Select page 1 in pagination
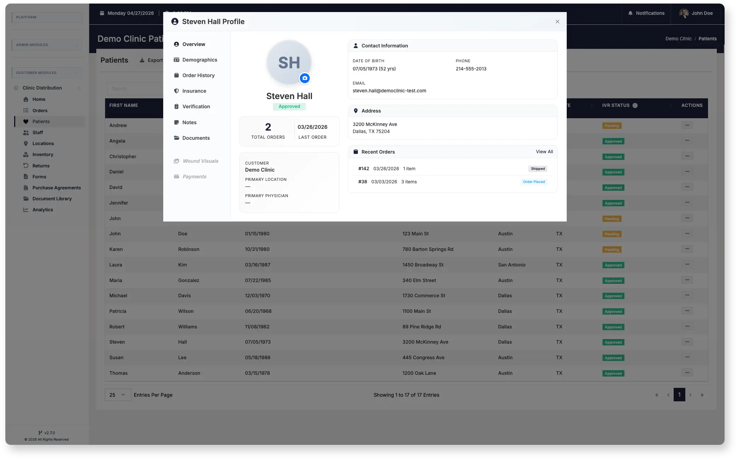Image resolution: width=737 pixels, height=459 pixels. coord(679,395)
